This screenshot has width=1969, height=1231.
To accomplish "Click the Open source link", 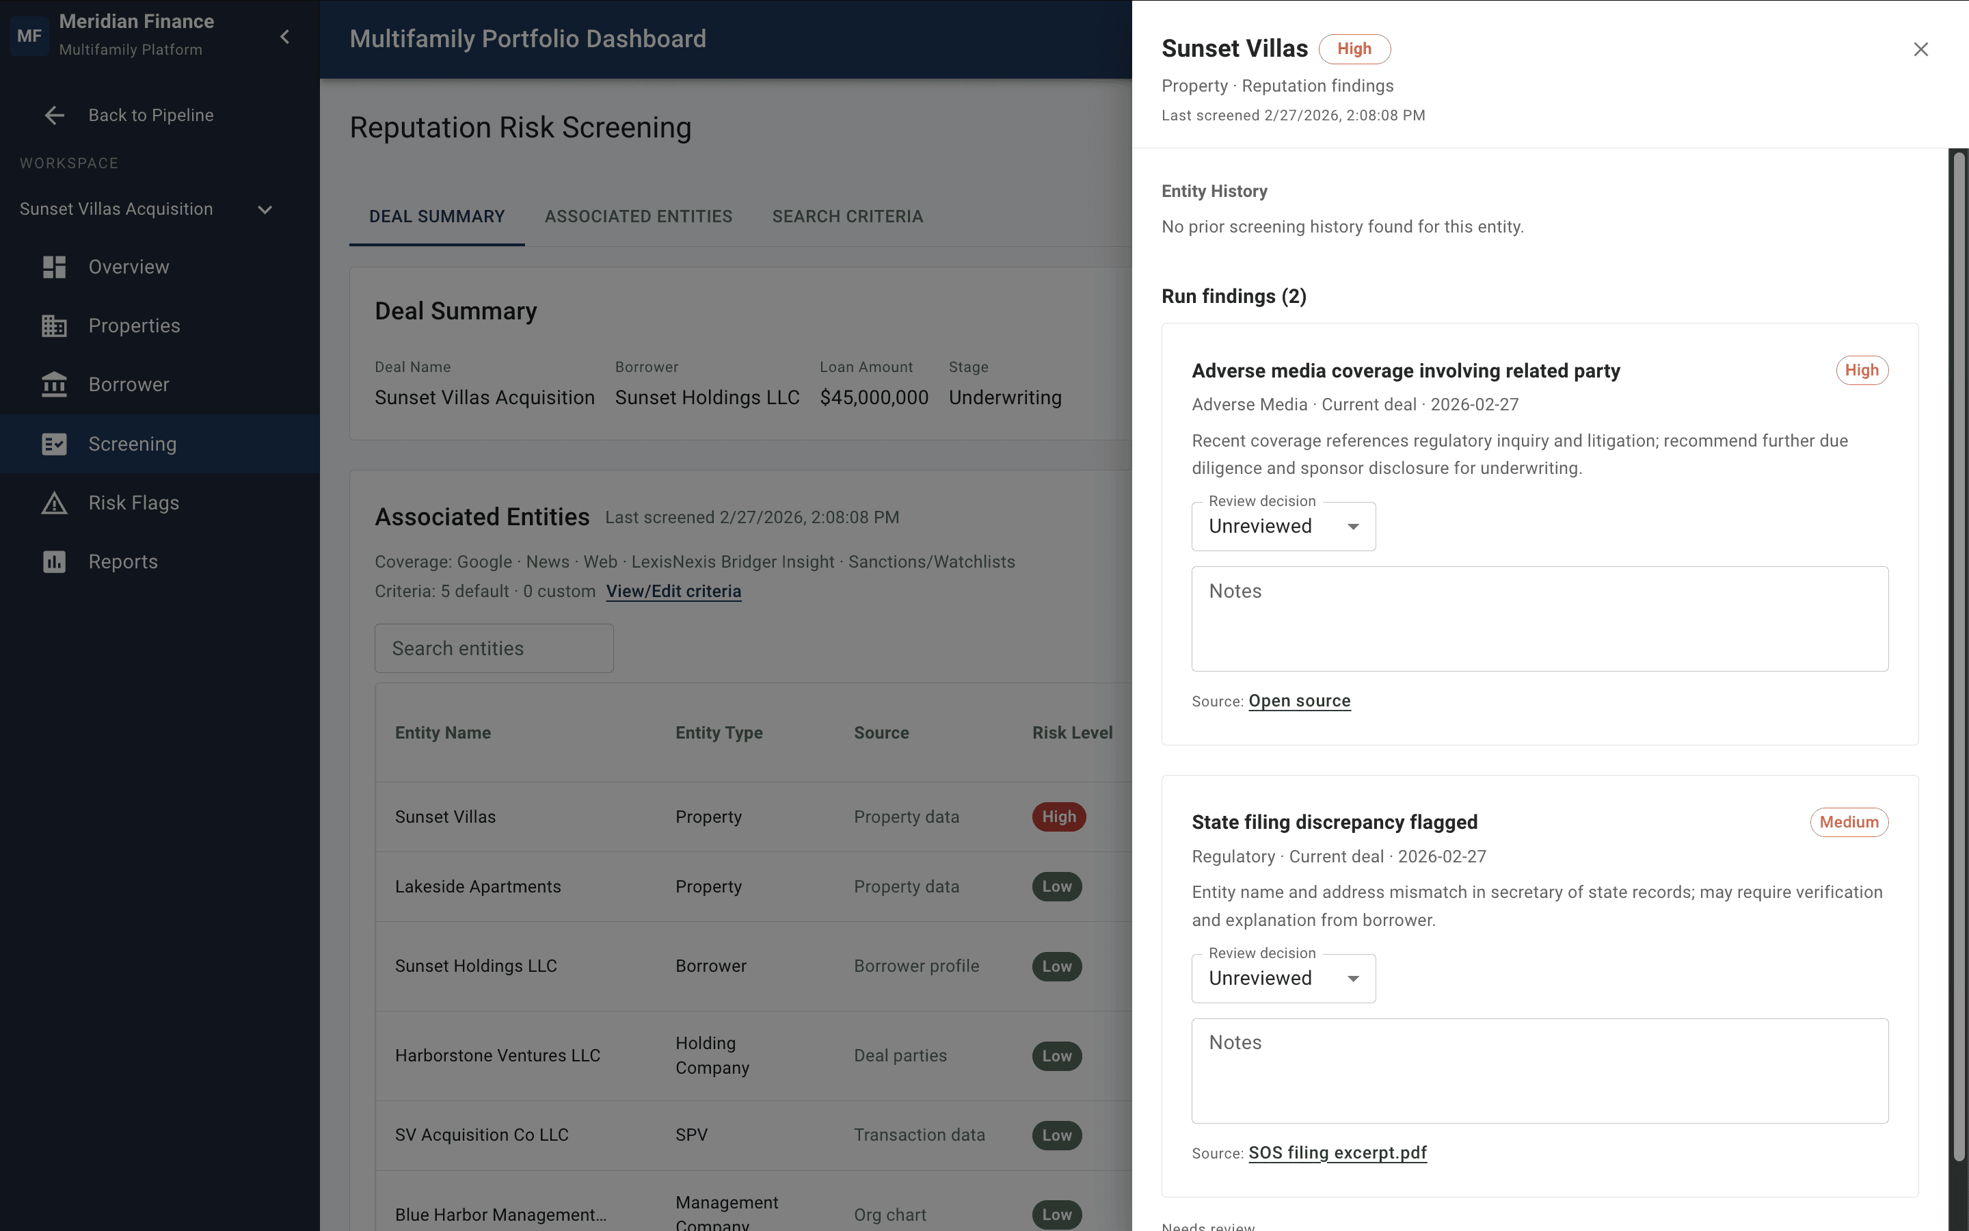I will click(1300, 701).
